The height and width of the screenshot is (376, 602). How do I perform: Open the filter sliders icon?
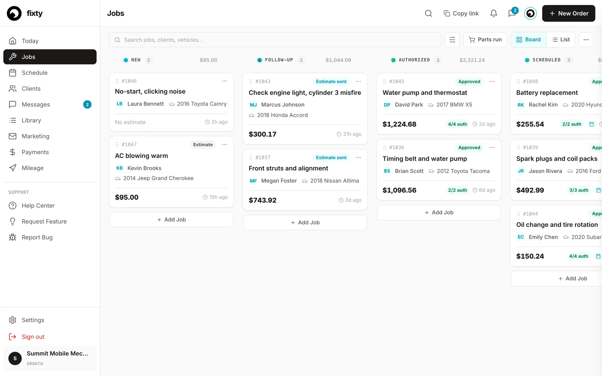point(452,40)
